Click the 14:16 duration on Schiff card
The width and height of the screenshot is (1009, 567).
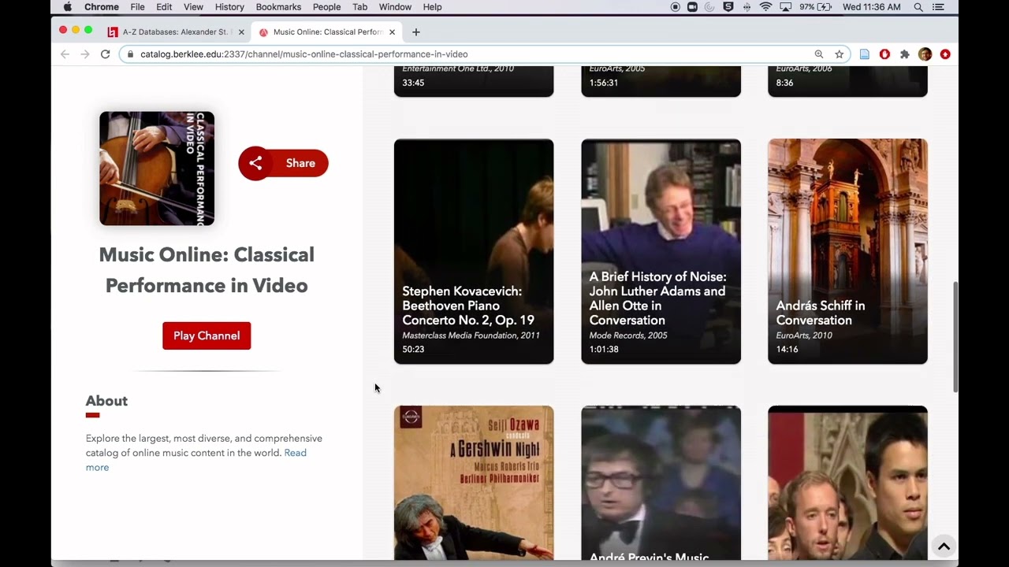[x=787, y=350]
